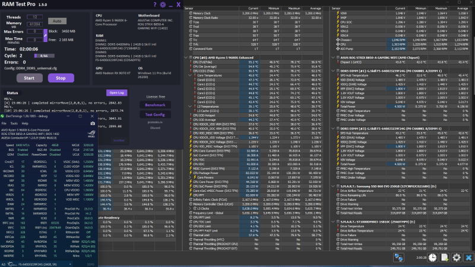Select SPD Hub Temperature row under DIMM [#1]

tap(403, 75)
